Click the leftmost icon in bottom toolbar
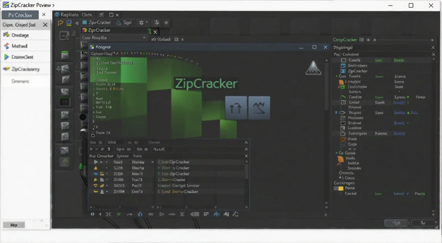Image resolution: width=442 pixels, height=243 pixels. coord(92,214)
